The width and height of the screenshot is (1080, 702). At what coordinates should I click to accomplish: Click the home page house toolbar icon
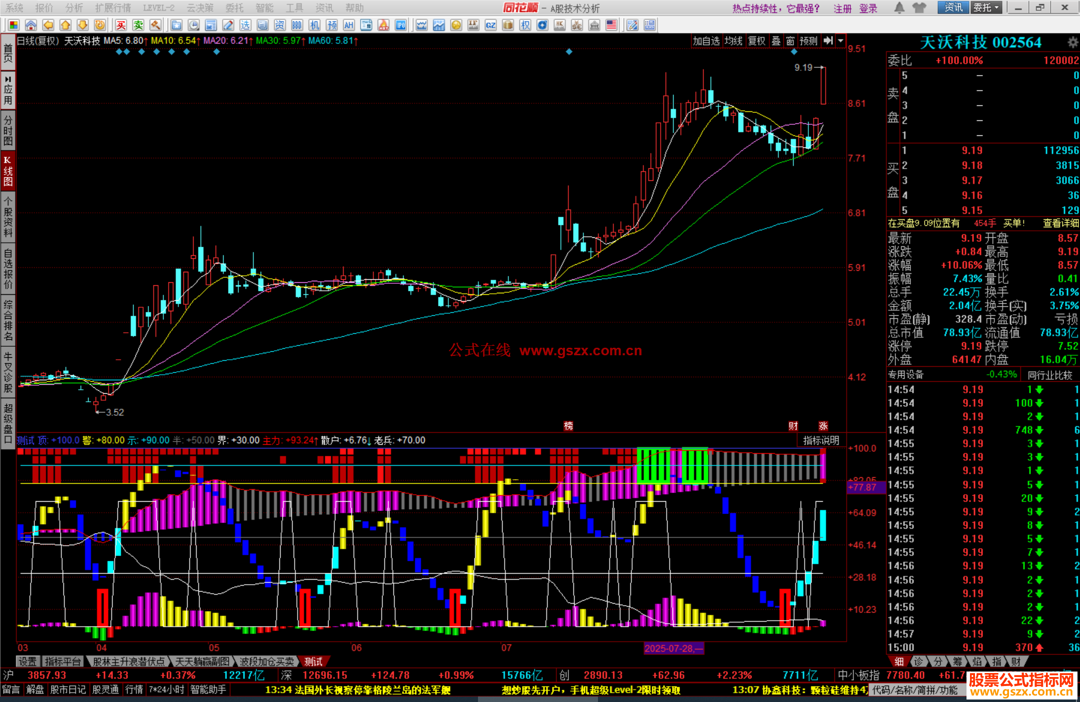click(31, 25)
